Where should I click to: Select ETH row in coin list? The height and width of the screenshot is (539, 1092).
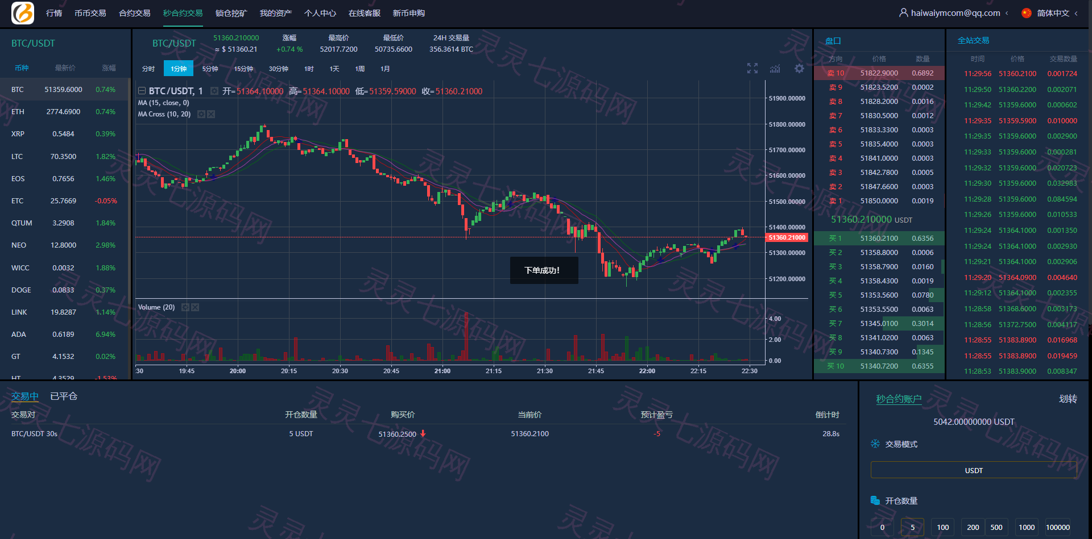click(65, 112)
